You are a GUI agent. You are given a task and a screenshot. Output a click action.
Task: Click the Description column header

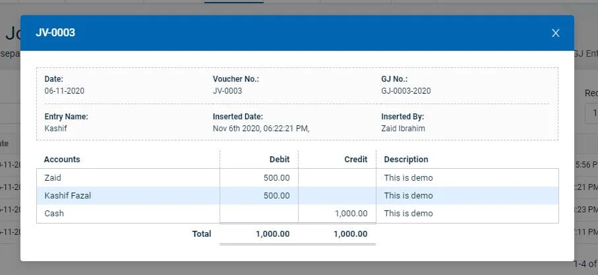point(406,160)
